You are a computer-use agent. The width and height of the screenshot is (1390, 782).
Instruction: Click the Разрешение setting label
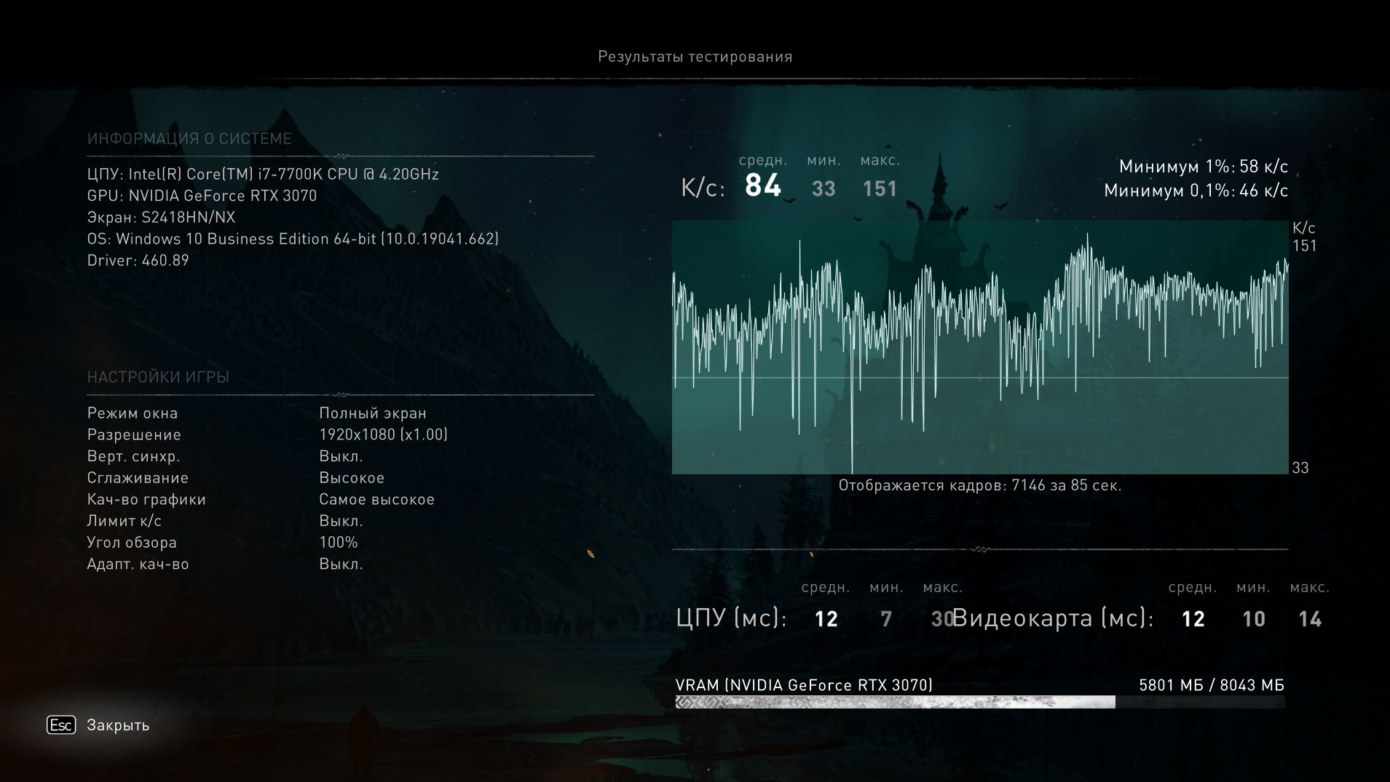pyautogui.click(x=134, y=435)
